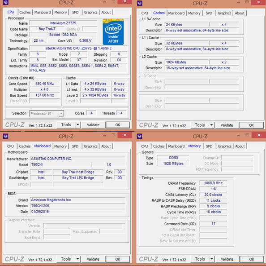The height and width of the screenshot is (266, 266).
Task: Expand Tools arrow in Caches window
Action: click(x=211, y=125)
